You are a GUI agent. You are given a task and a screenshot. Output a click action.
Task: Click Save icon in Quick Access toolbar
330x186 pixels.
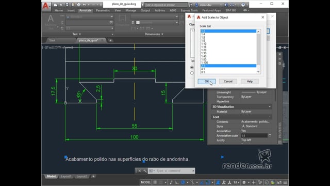click(x=67, y=5)
